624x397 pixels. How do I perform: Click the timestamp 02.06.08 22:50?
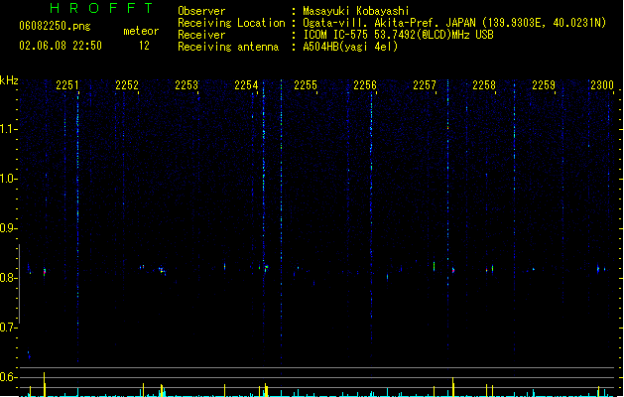click(x=61, y=46)
